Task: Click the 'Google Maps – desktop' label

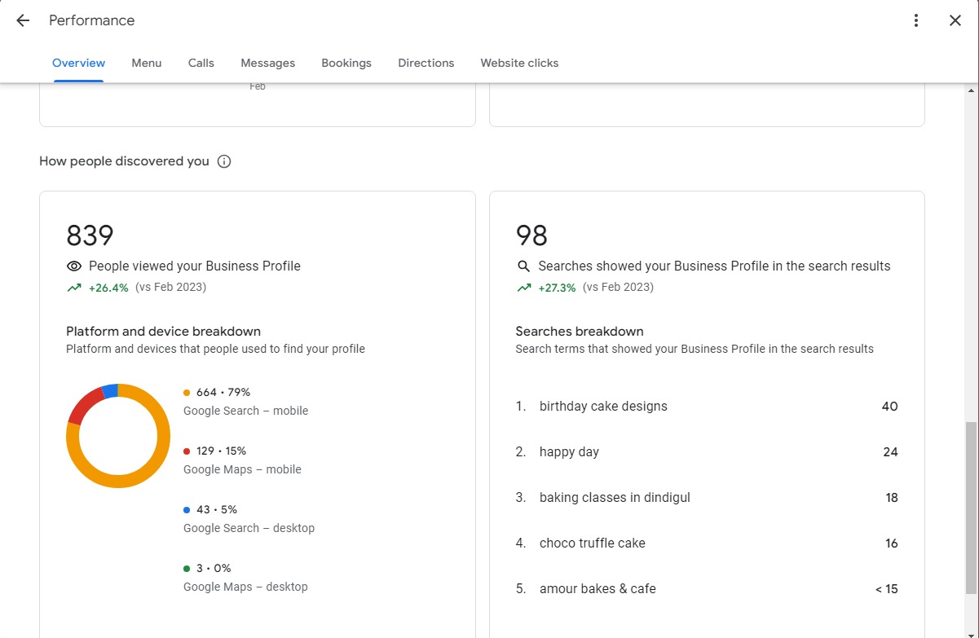Action: pos(245,587)
